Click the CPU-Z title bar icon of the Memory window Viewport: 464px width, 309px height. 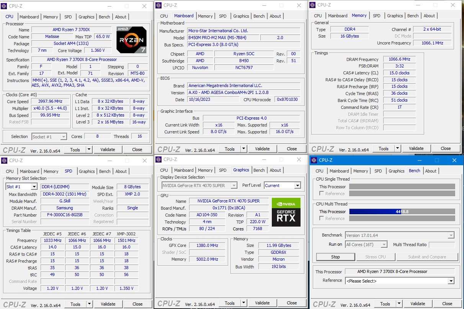click(312, 5)
